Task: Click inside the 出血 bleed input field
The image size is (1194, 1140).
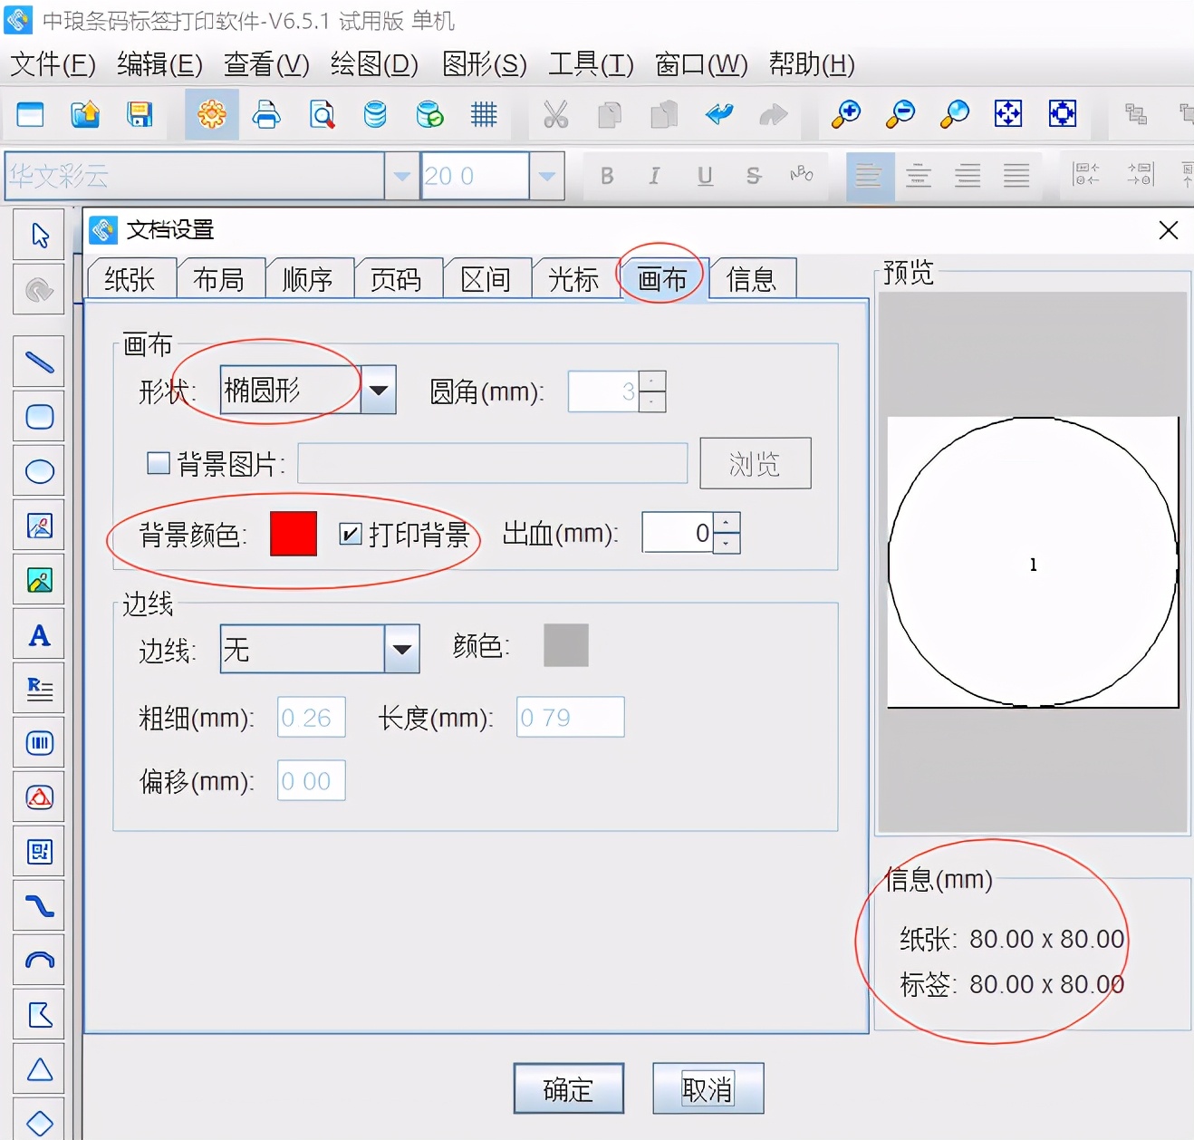Action: point(675,534)
